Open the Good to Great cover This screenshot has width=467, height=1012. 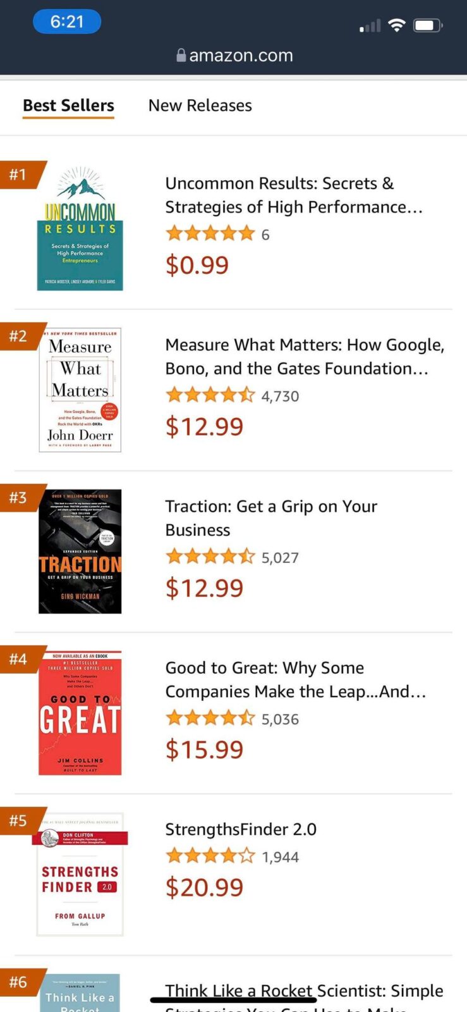click(80, 713)
